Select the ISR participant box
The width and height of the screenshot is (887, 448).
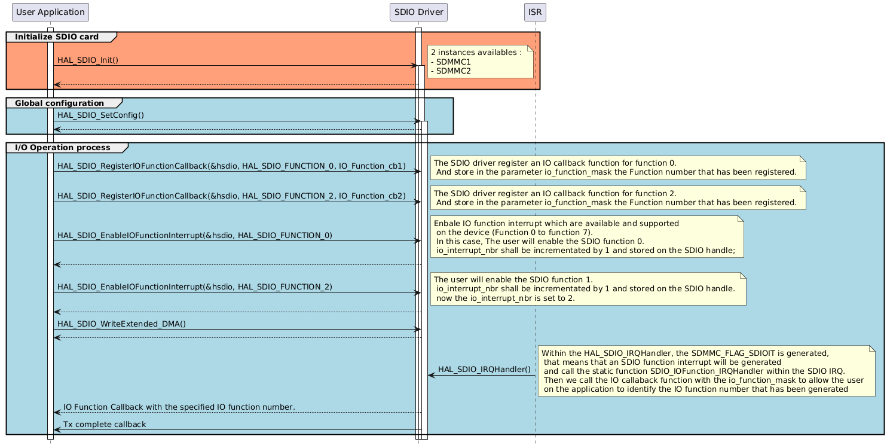[x=535, y=12]
